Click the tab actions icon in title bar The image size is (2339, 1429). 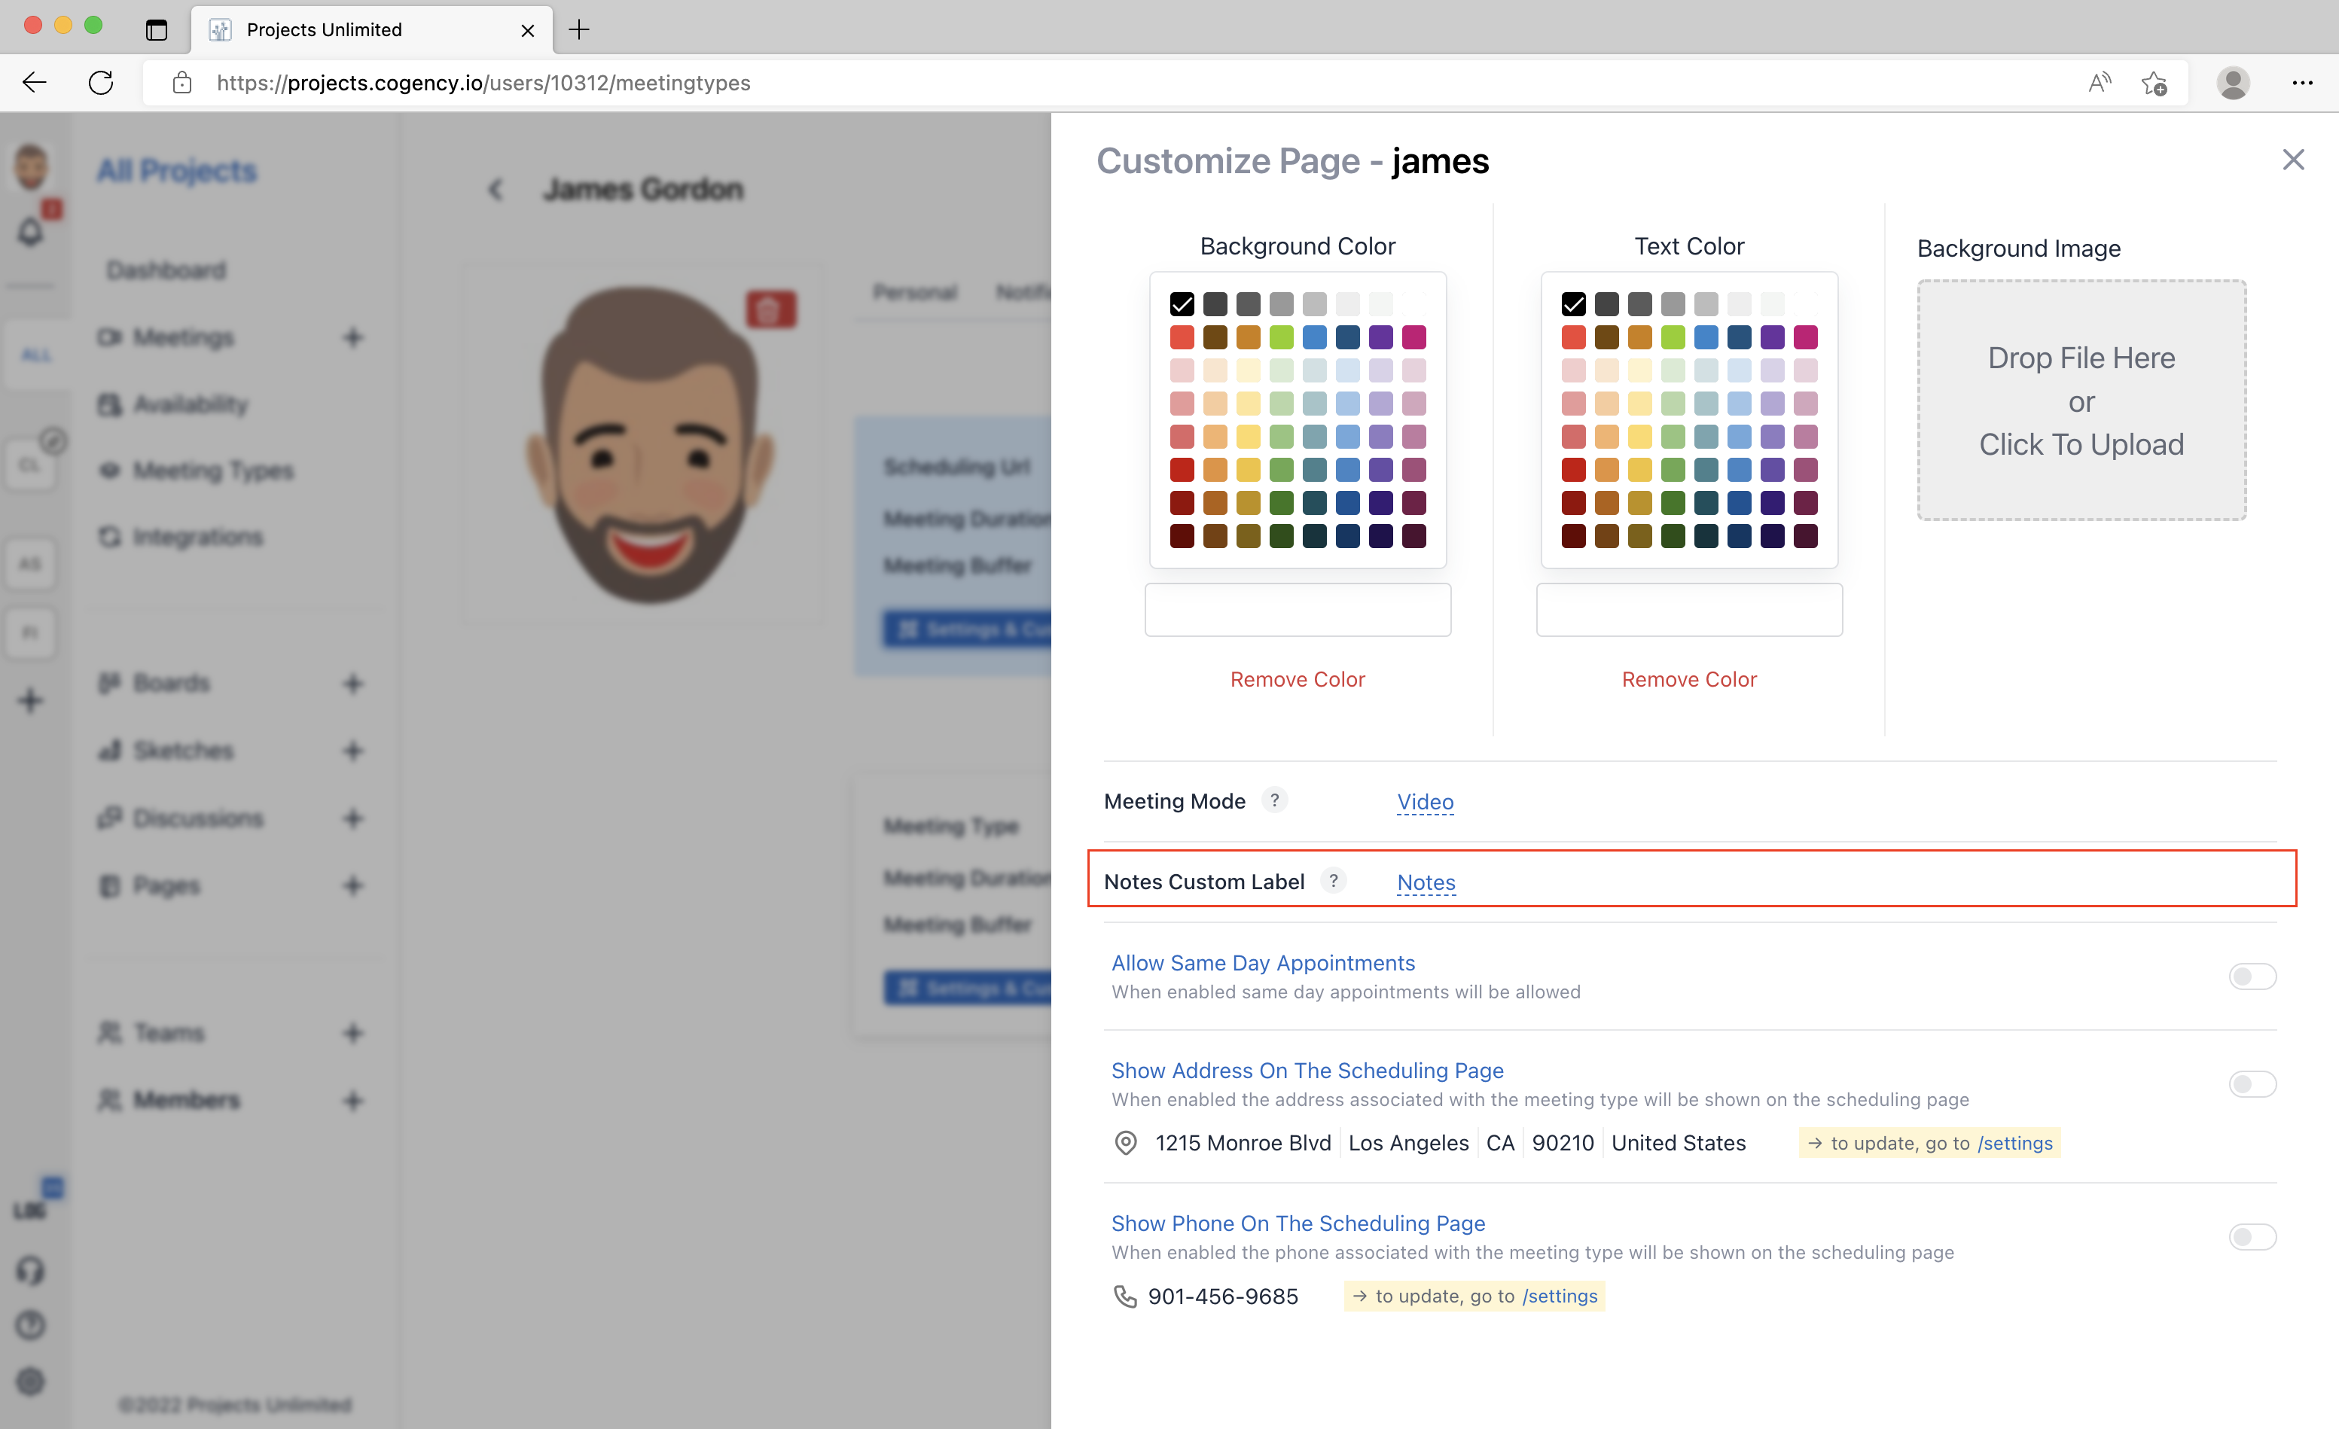point(157,29)
